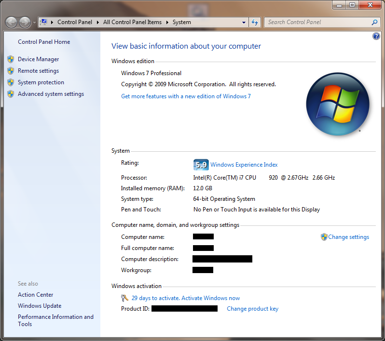
Task: Click the '12.0 GB' installed memory value
Action: 203,188
